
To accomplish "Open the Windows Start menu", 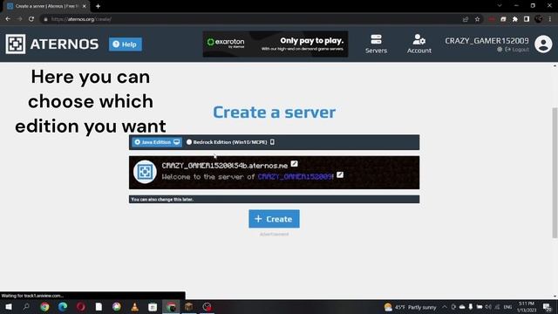I will (9, 306).
